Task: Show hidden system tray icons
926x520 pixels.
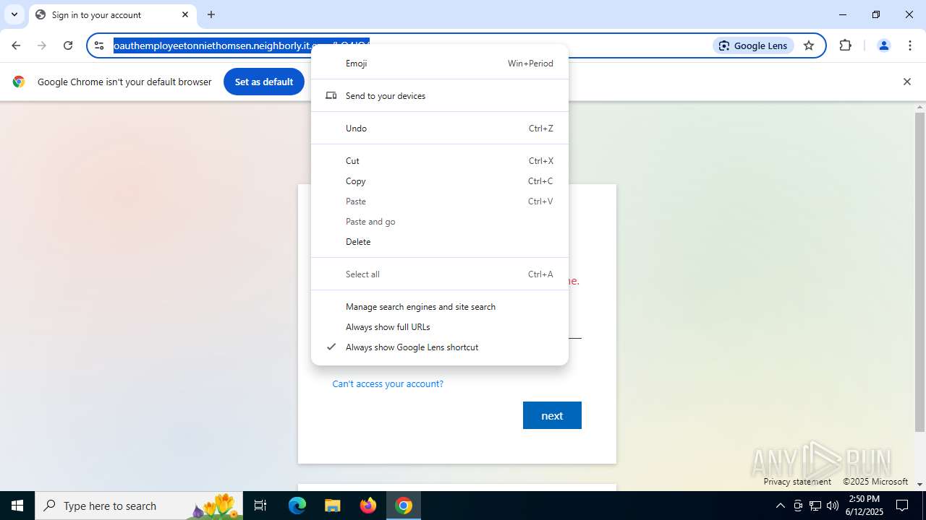Action: click(780, 506)
